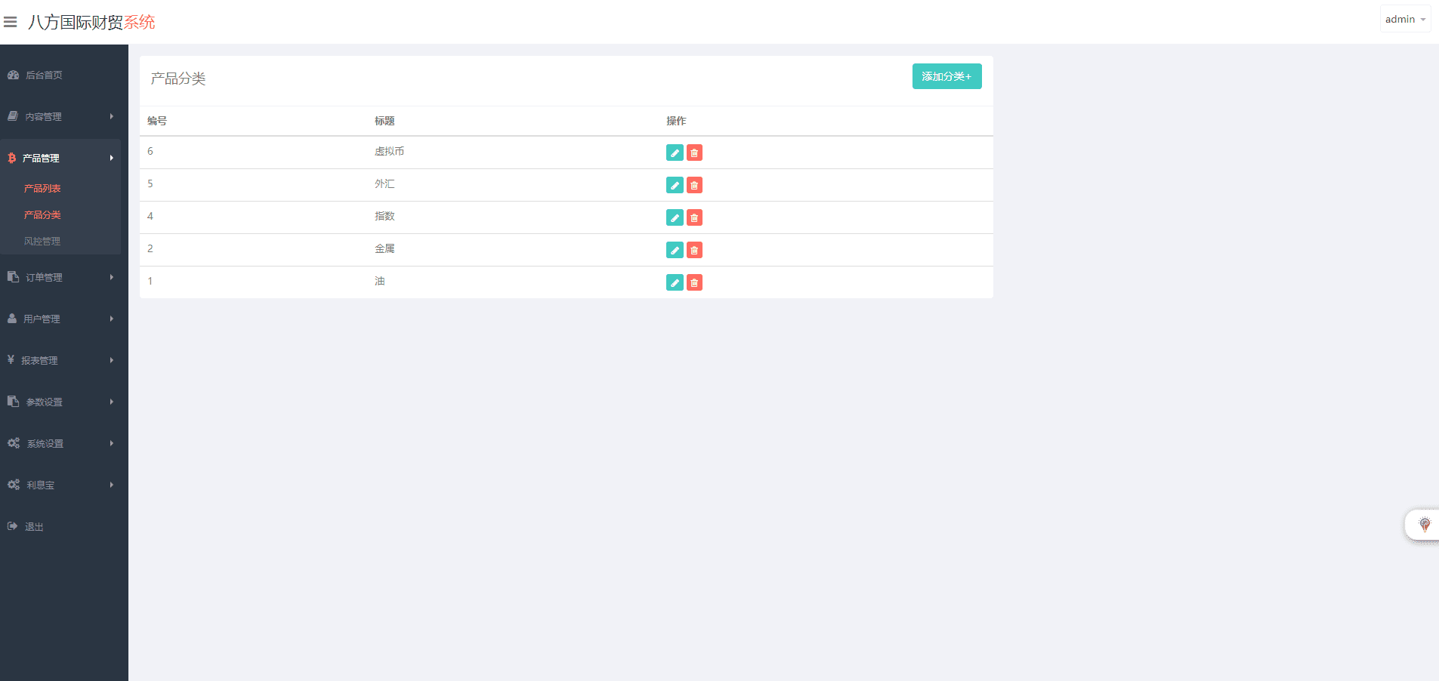Edit the 指数 category row
Image resolution: width=1439 pixels, height=681 pixels.
click(x=675, y=217)
